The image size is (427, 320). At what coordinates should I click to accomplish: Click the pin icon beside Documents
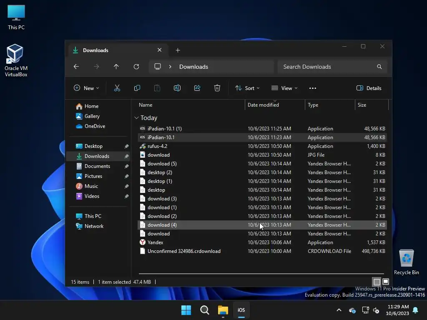coord(127,166)
